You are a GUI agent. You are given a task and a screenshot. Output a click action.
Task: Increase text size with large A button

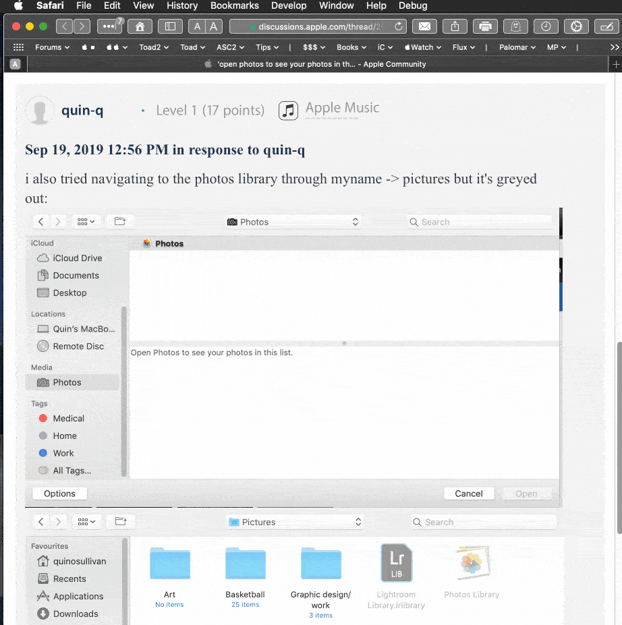click(214, 27)
